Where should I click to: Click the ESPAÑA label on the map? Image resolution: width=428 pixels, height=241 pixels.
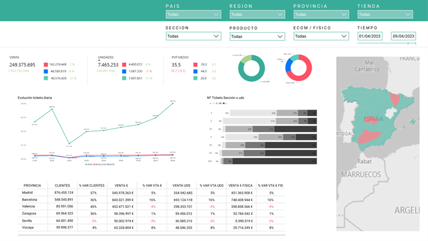coord(373,119)
